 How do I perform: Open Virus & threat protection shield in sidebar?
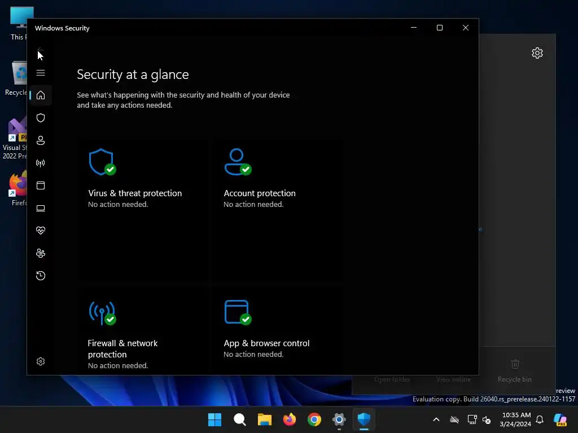point(41,118)
